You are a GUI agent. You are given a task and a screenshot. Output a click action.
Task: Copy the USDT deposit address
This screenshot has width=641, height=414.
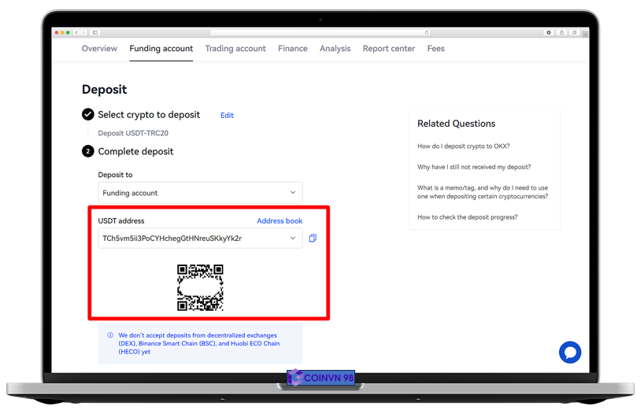click(x=313, y=238)
